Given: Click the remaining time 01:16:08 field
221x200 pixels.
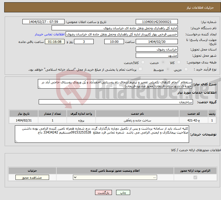Looking at the screenshot, I should [55, 42].
